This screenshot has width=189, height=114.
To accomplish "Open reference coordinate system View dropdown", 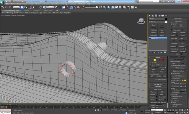I will tap(50, 7).
